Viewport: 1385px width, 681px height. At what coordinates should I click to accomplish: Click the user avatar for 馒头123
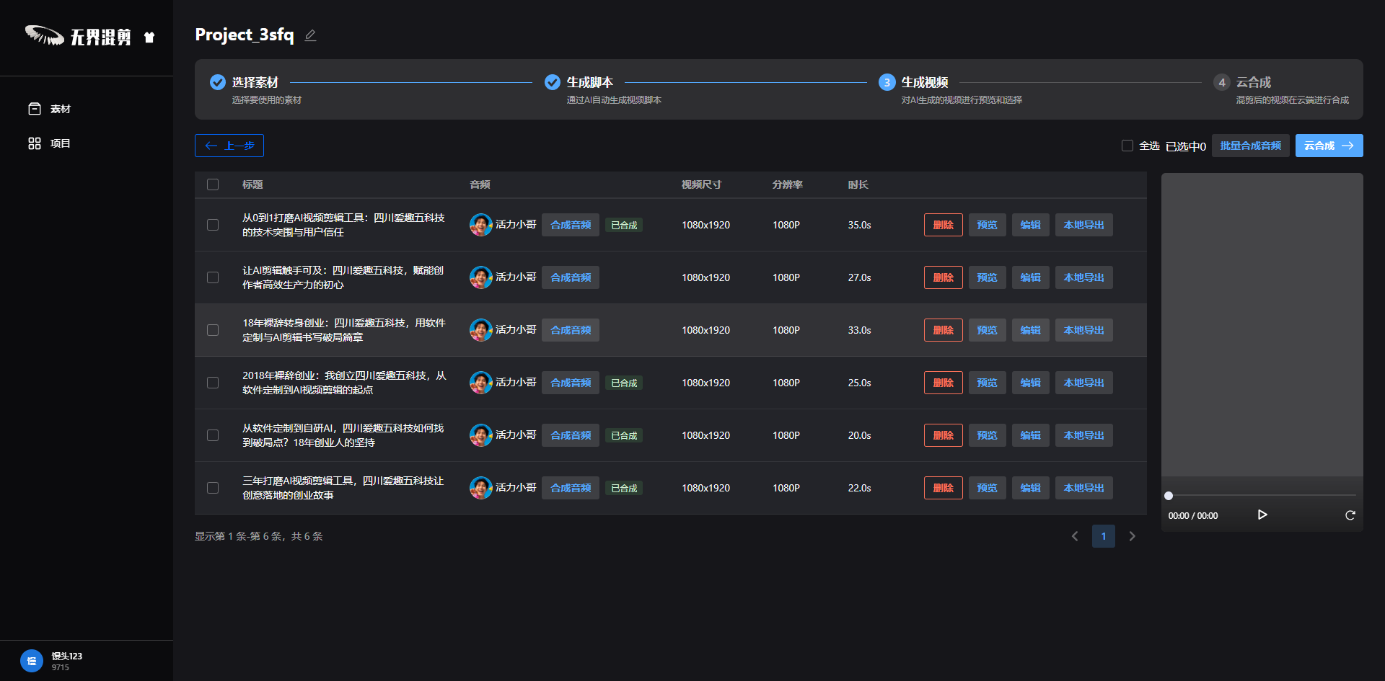[x=32, y=661]
